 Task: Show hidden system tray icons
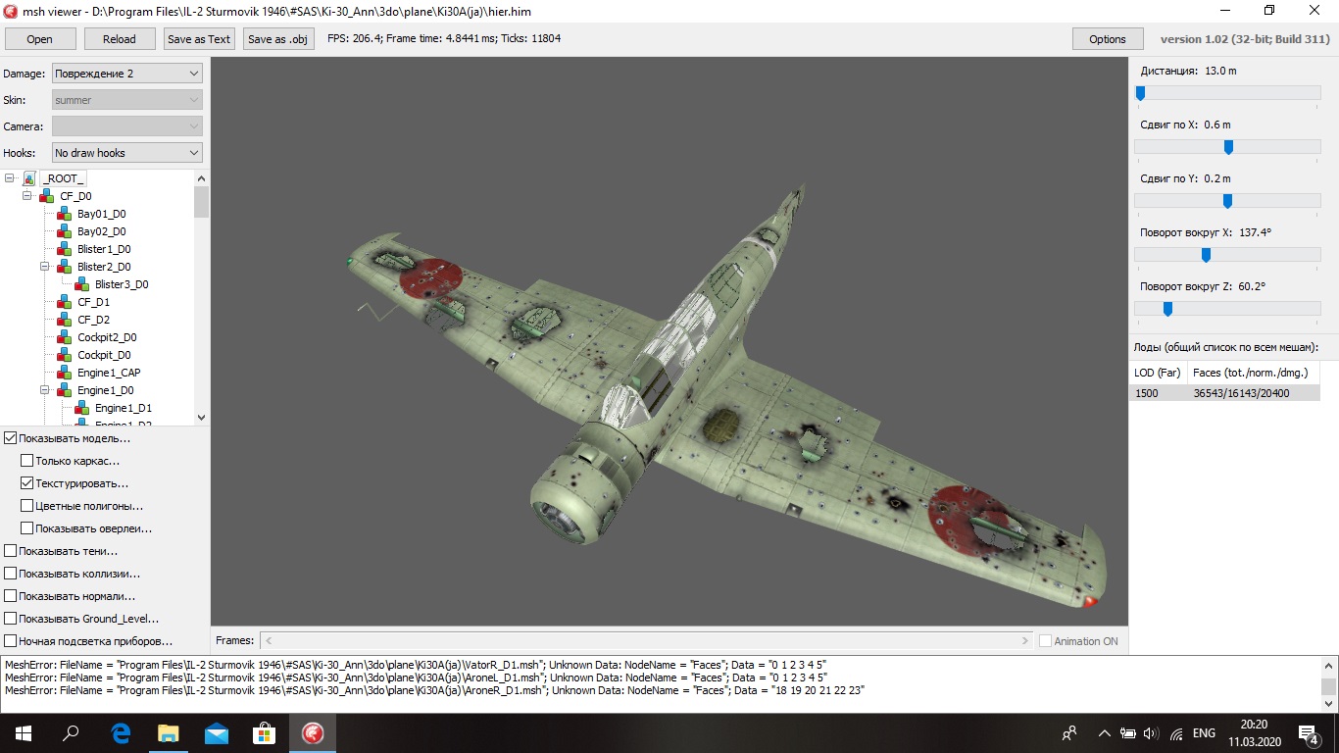1105,733
